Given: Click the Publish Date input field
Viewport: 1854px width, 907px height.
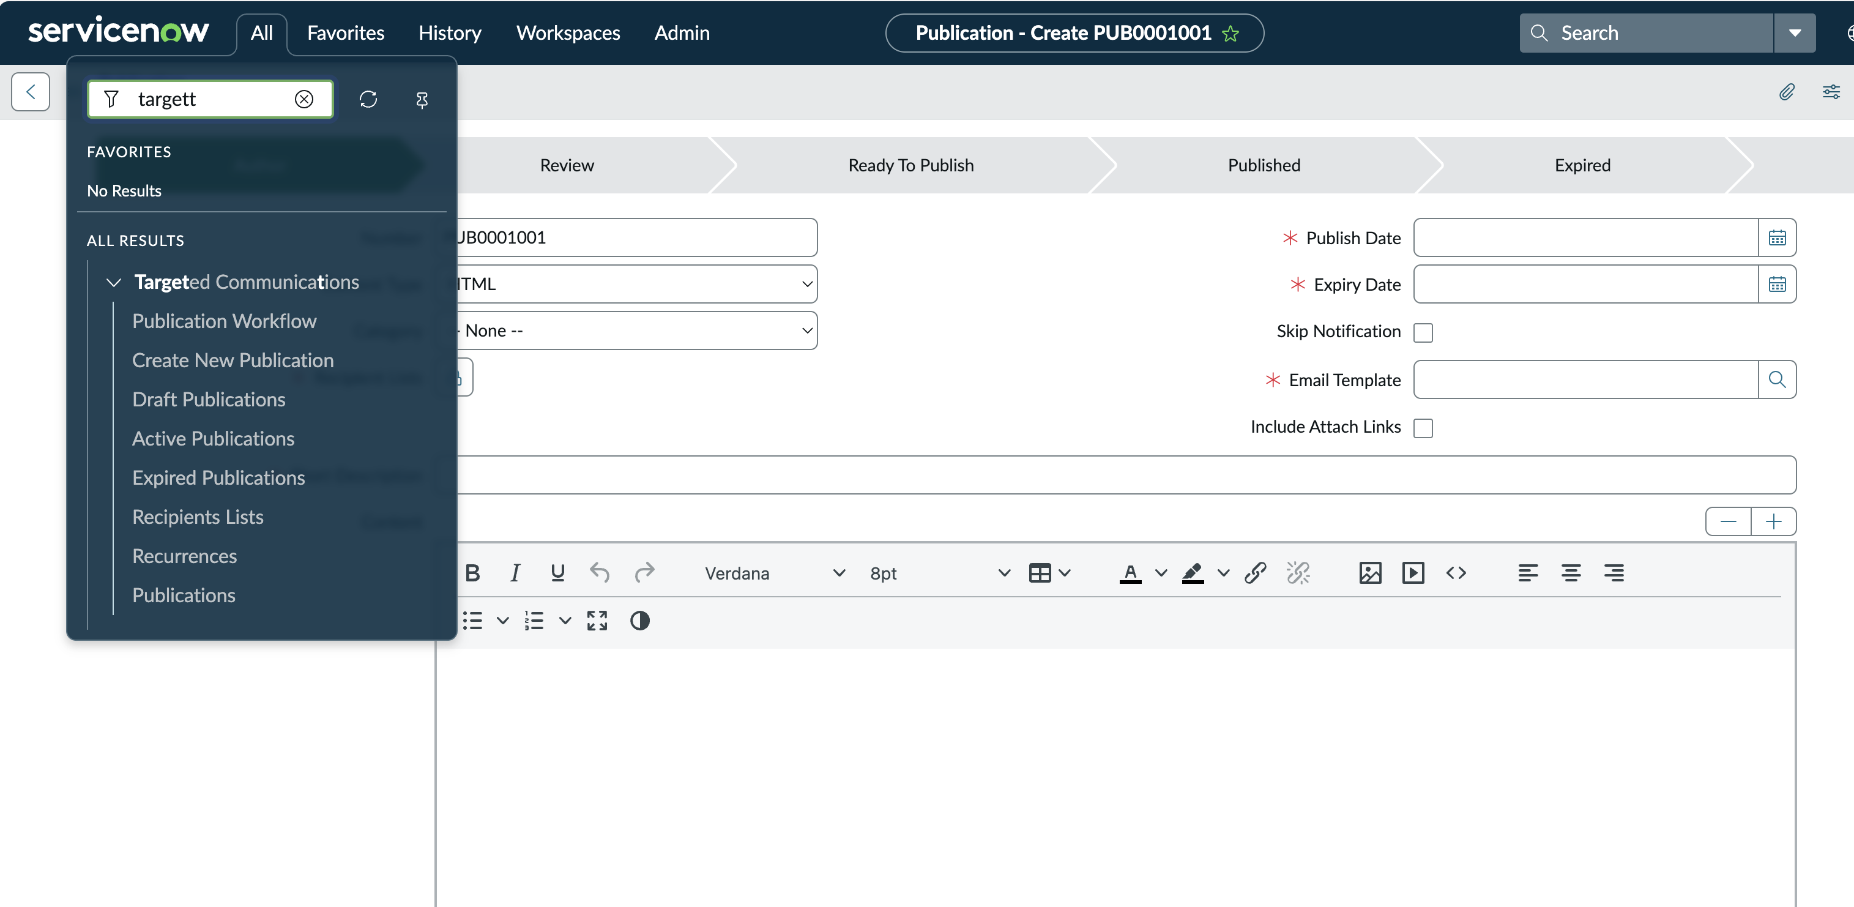Looking at the screenshot, I should click(x=1585, y=237).
